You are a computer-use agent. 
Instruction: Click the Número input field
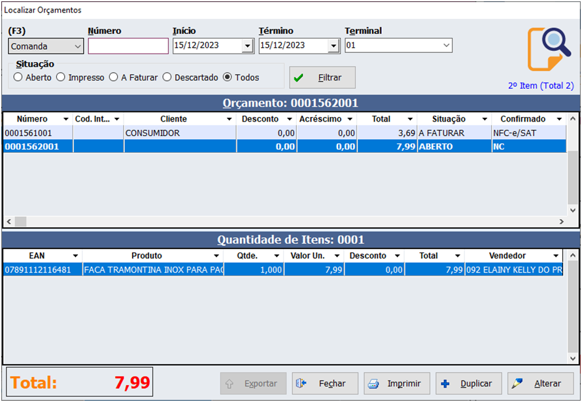[x=128, y=46]
